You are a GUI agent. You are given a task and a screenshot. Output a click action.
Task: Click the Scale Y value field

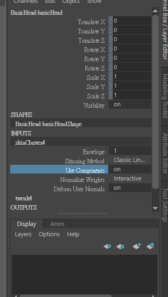click(x=132, y=86)
